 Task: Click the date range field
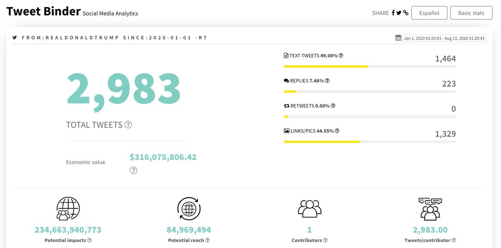(x=444, y=38)
